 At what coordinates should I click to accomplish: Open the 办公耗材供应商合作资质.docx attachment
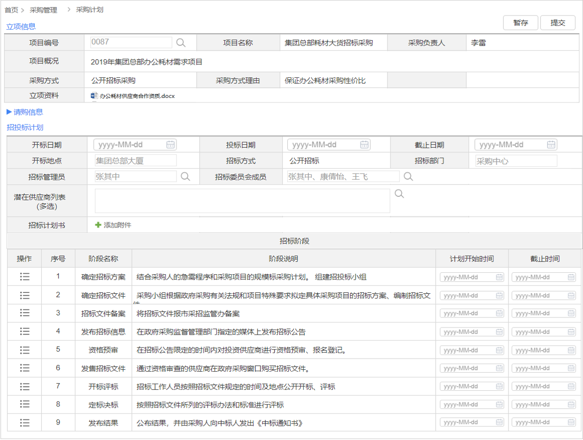(137, 96)
